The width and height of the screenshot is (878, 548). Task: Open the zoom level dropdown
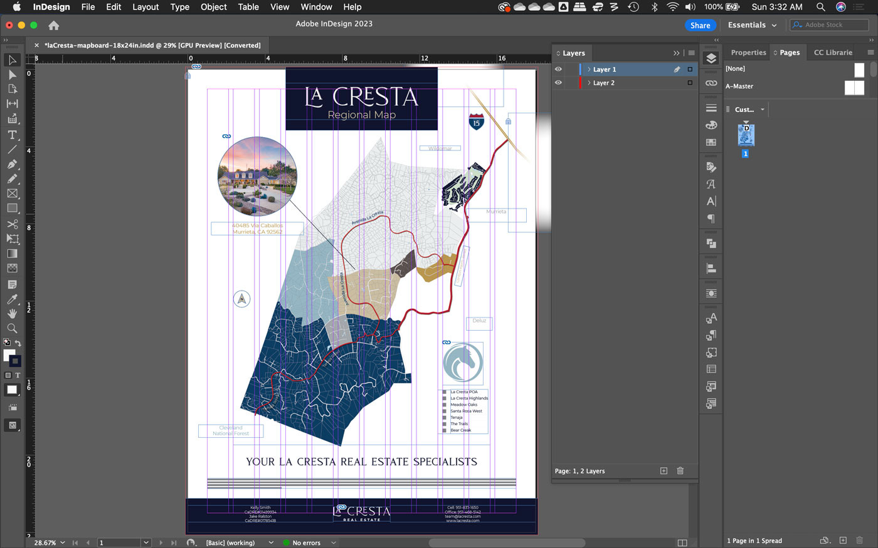(63, 542)
